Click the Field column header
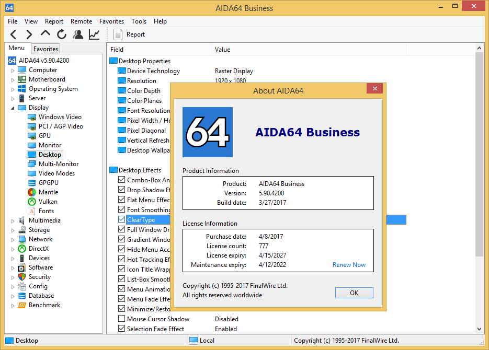The image size is (489, 350). [x=160, y=50]
